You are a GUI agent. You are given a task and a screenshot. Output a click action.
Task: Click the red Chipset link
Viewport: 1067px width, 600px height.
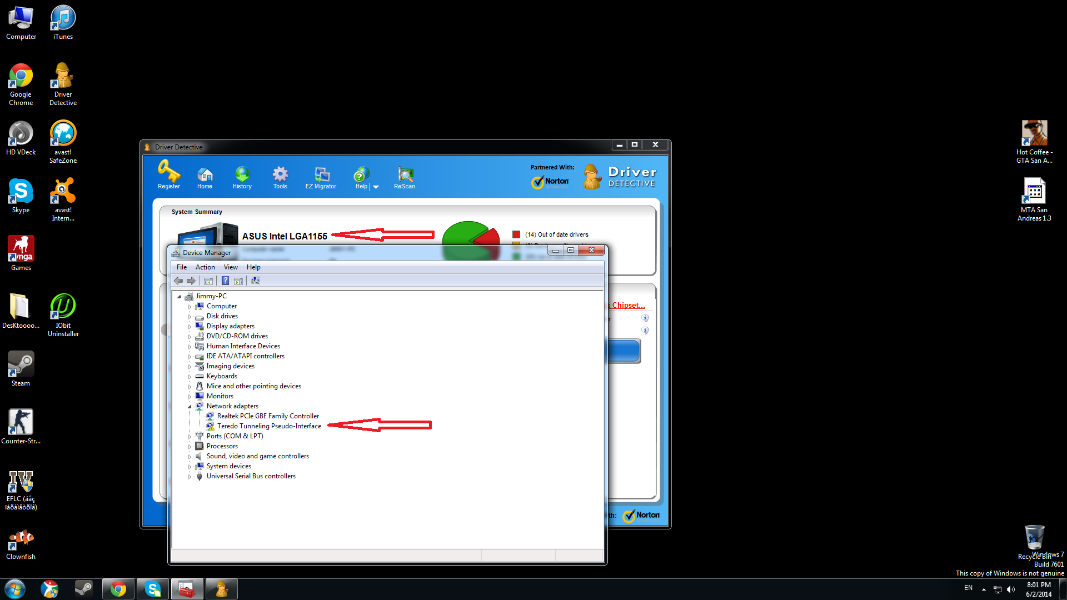click(x=628, y=306)
